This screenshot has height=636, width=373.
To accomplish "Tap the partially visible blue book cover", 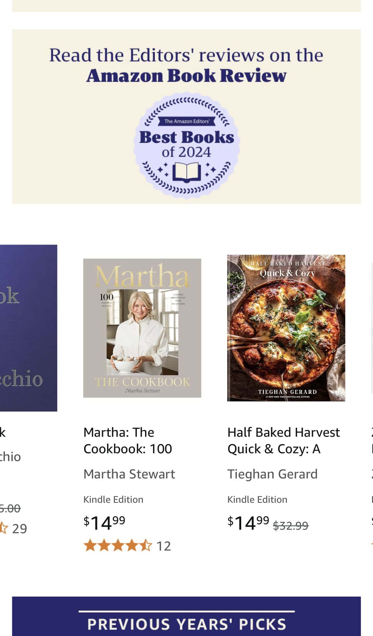I will pos(29,328).
